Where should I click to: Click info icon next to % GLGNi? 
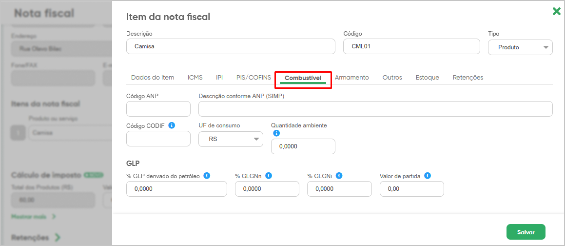pos(339,176)
